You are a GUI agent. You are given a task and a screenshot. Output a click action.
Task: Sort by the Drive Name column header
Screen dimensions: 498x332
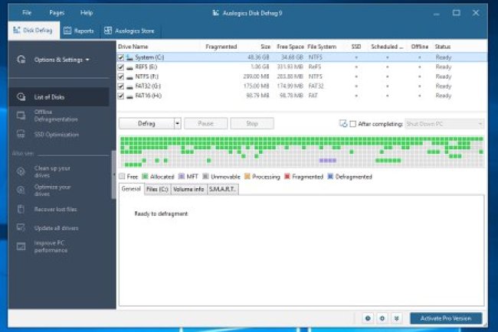[133, 47]
